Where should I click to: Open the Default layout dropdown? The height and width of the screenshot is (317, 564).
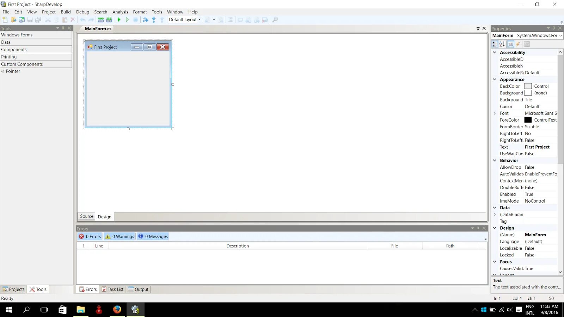(185, 20)
